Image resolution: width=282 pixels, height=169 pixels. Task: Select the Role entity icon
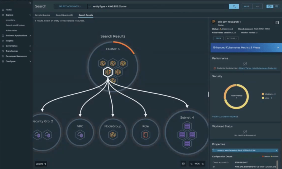tap(145, 135)
